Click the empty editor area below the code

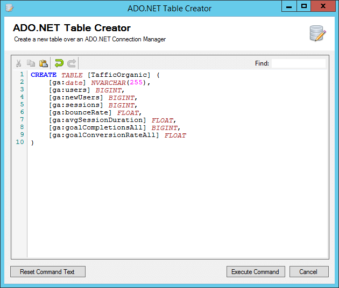pyautogui.click(x=177, y=201)
